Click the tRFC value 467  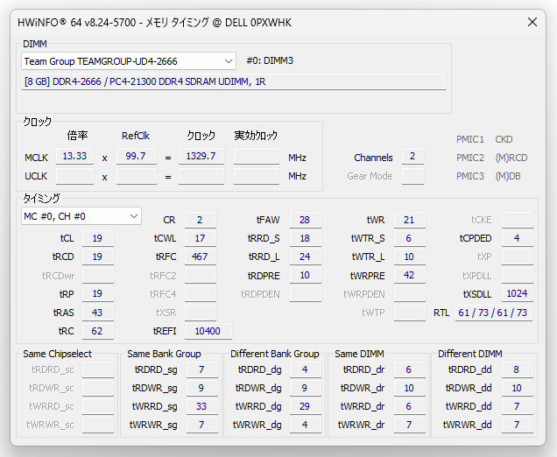point(201,257)
